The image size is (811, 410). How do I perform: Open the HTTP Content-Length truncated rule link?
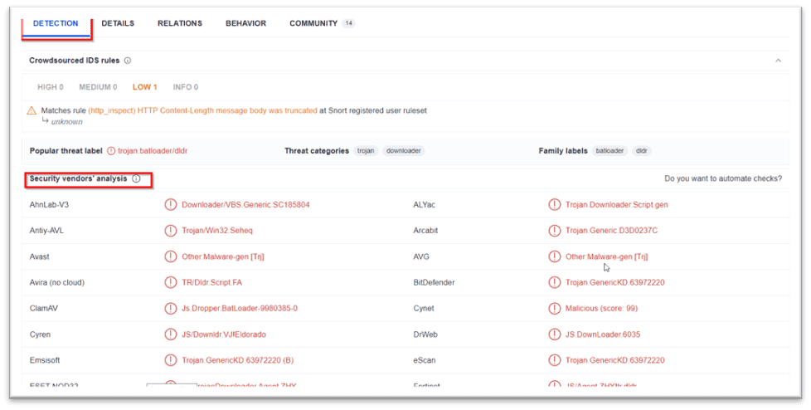click(x=202, y=110)
